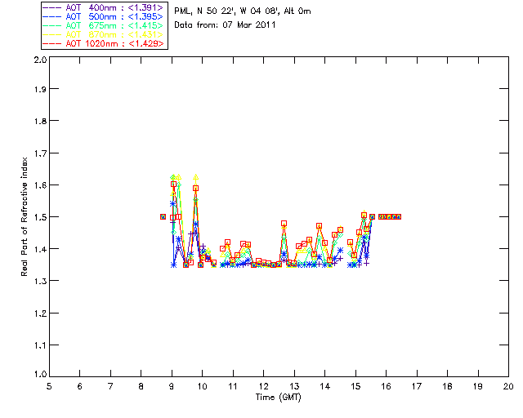
Task: Click the x-axis label 6
Action: (x=80, y=386)
